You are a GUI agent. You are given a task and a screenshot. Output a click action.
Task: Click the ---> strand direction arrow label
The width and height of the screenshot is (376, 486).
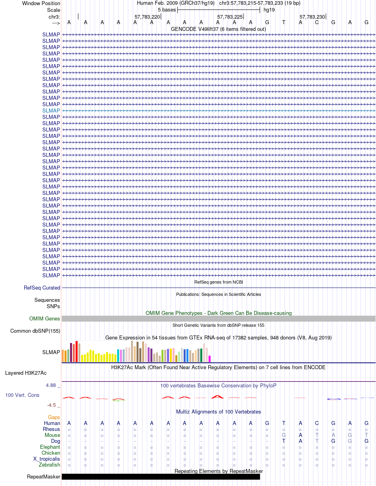tap(56, 23)
